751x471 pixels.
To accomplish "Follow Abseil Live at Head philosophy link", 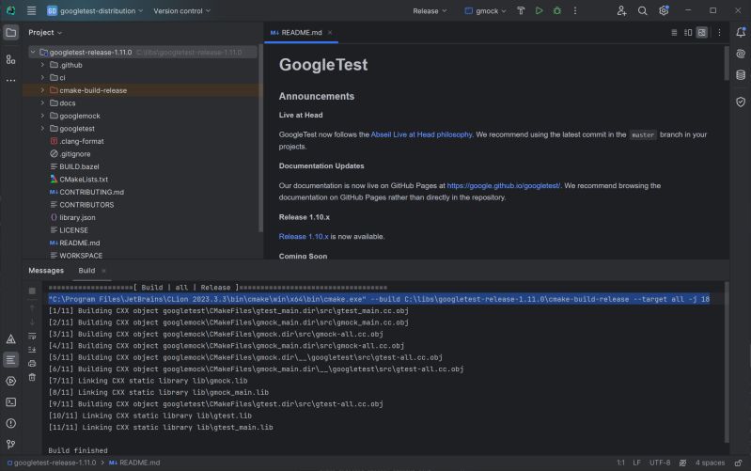I will pos(421,134).
